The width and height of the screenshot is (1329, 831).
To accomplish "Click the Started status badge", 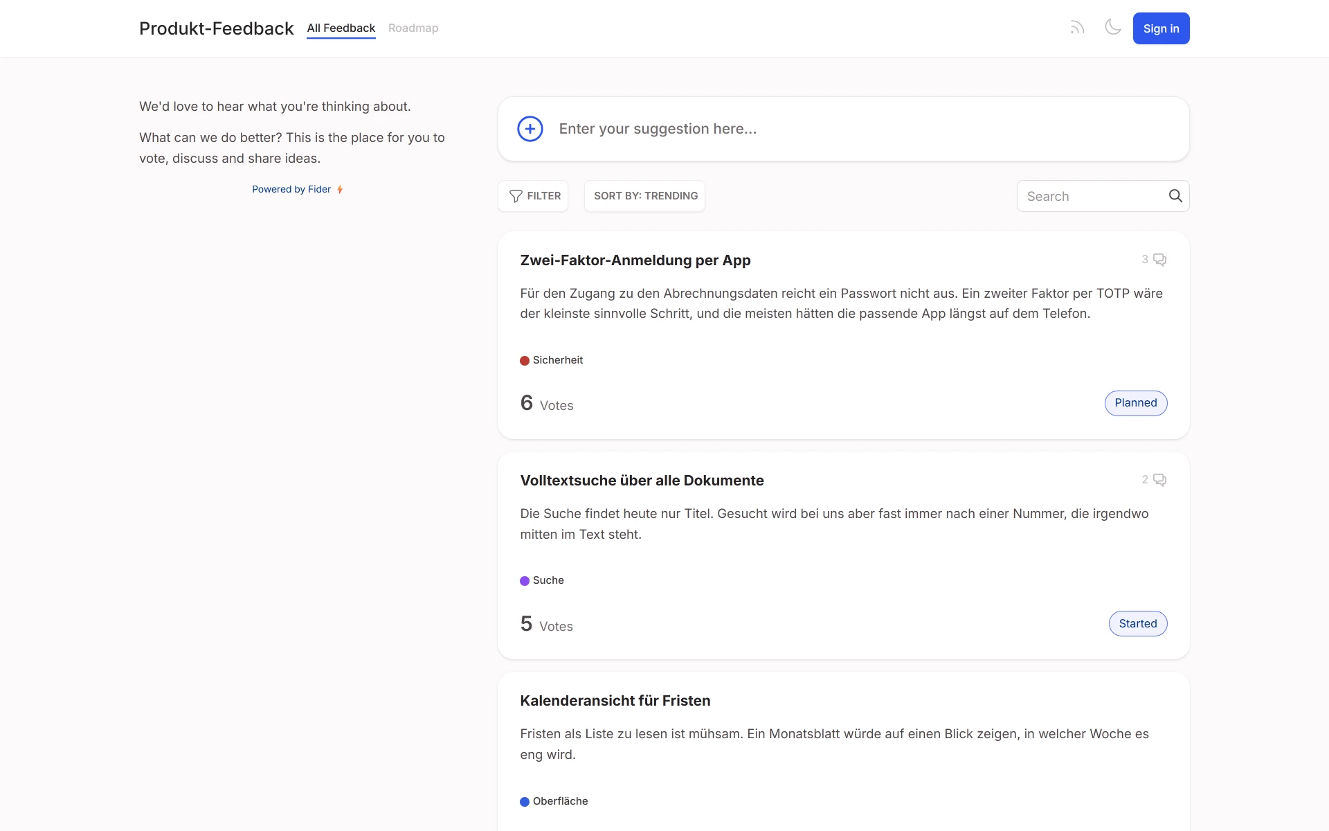I will pos(1138,624).
